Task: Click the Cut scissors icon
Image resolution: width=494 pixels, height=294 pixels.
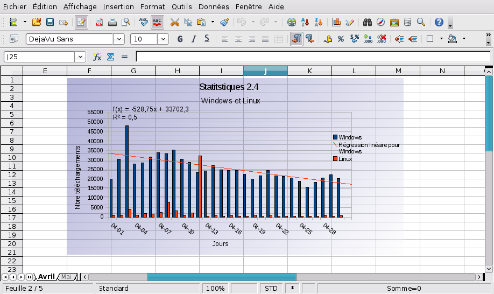Action: coord(174,22)
